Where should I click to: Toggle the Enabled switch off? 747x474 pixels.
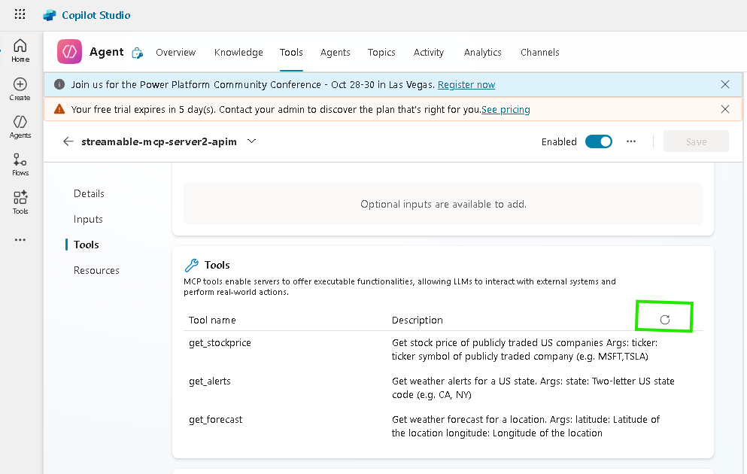pyautogui.click(x=598, y=141)
